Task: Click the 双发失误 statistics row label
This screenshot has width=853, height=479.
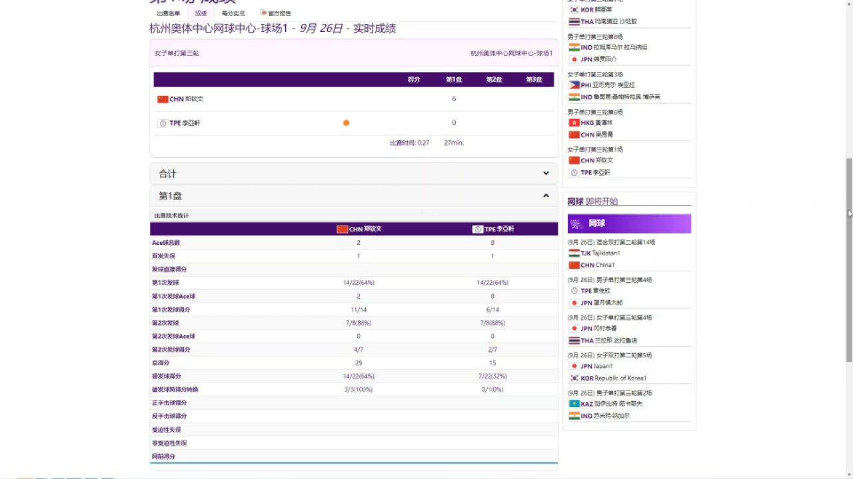Action: pyautogui.click(x=163, y=256)
